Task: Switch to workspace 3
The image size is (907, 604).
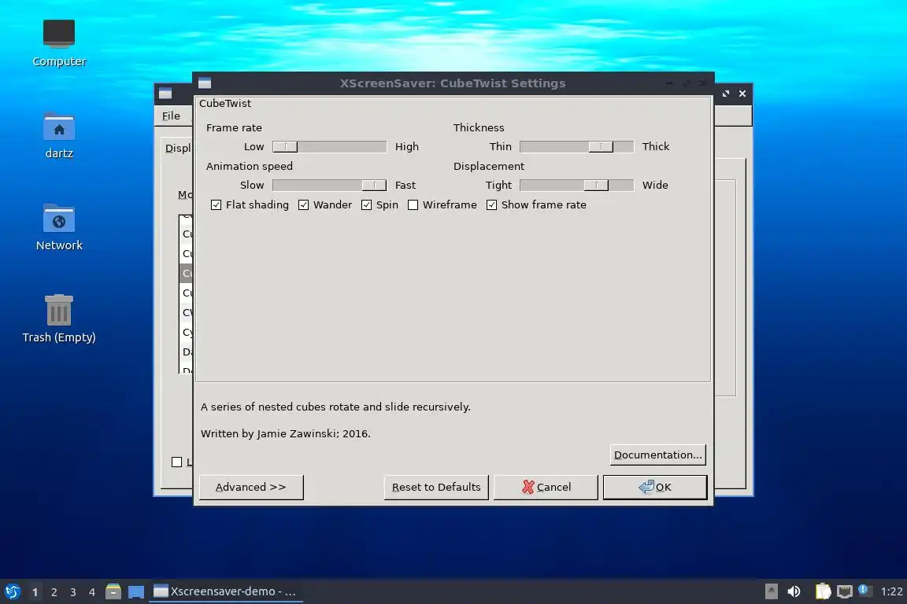Action: [73, 592]
